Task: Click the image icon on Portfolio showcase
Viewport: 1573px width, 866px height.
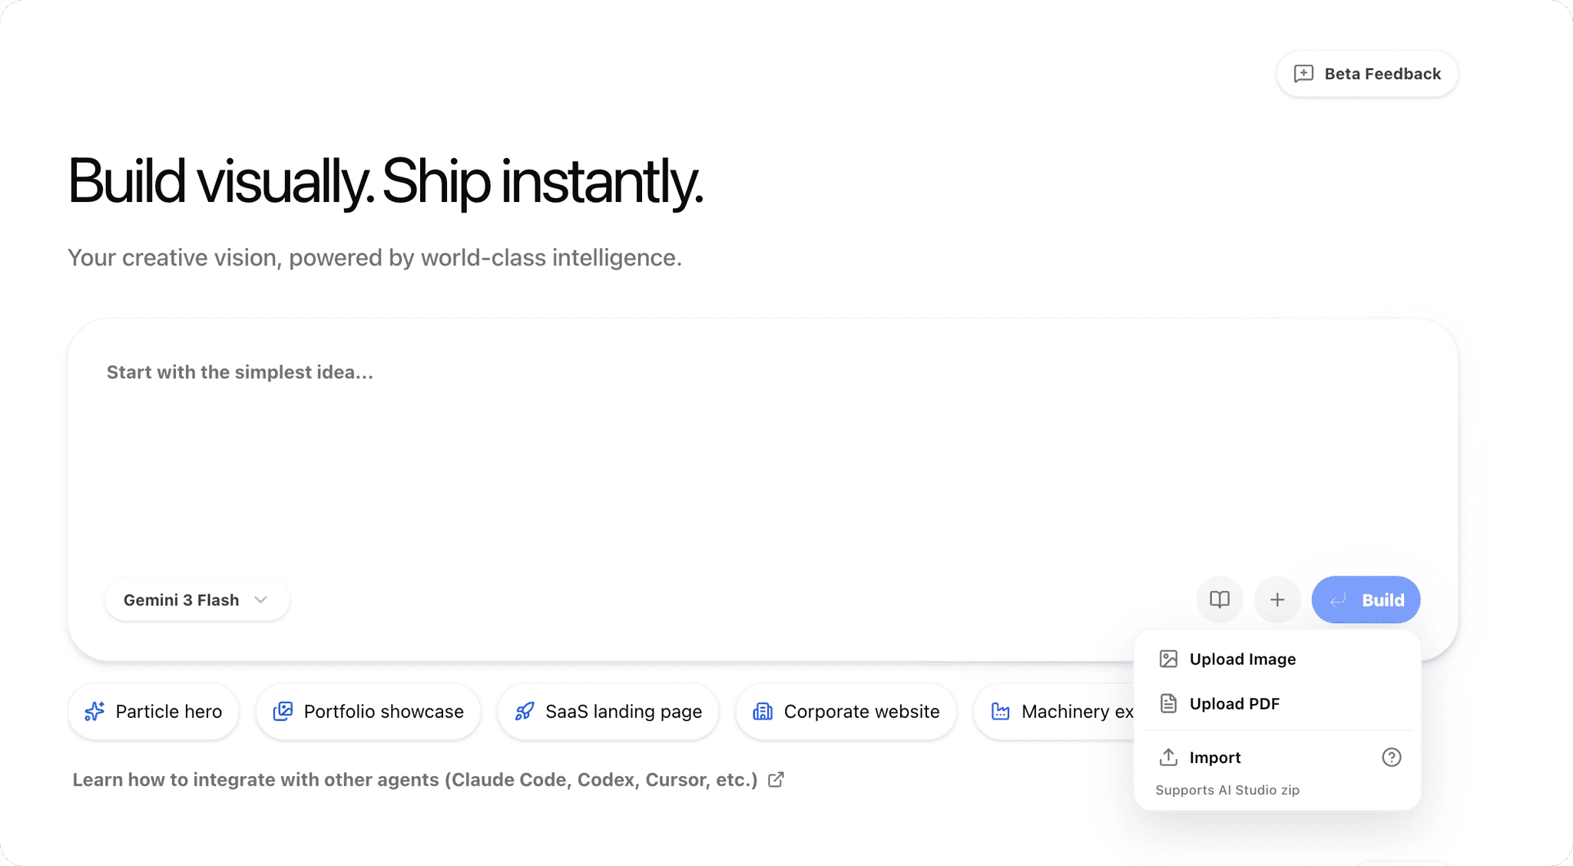Action: click(283, 712)
